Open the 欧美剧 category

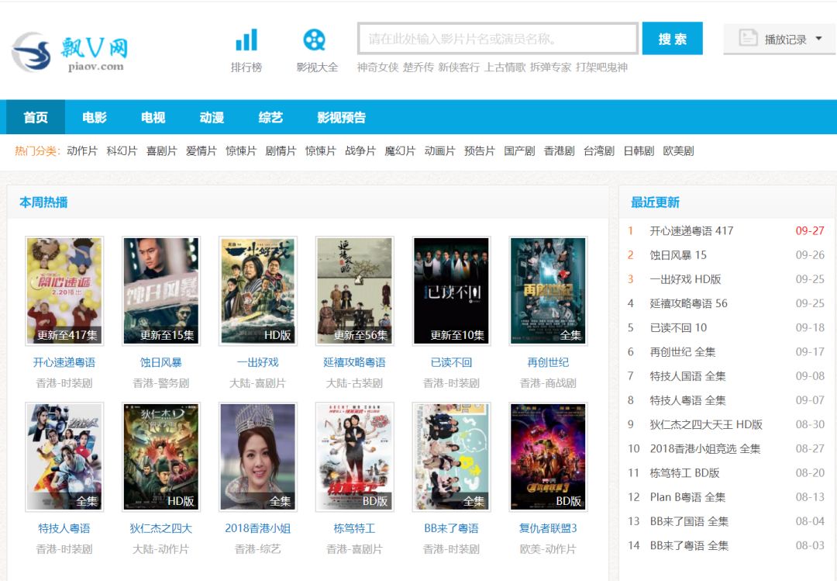(678, 151)
